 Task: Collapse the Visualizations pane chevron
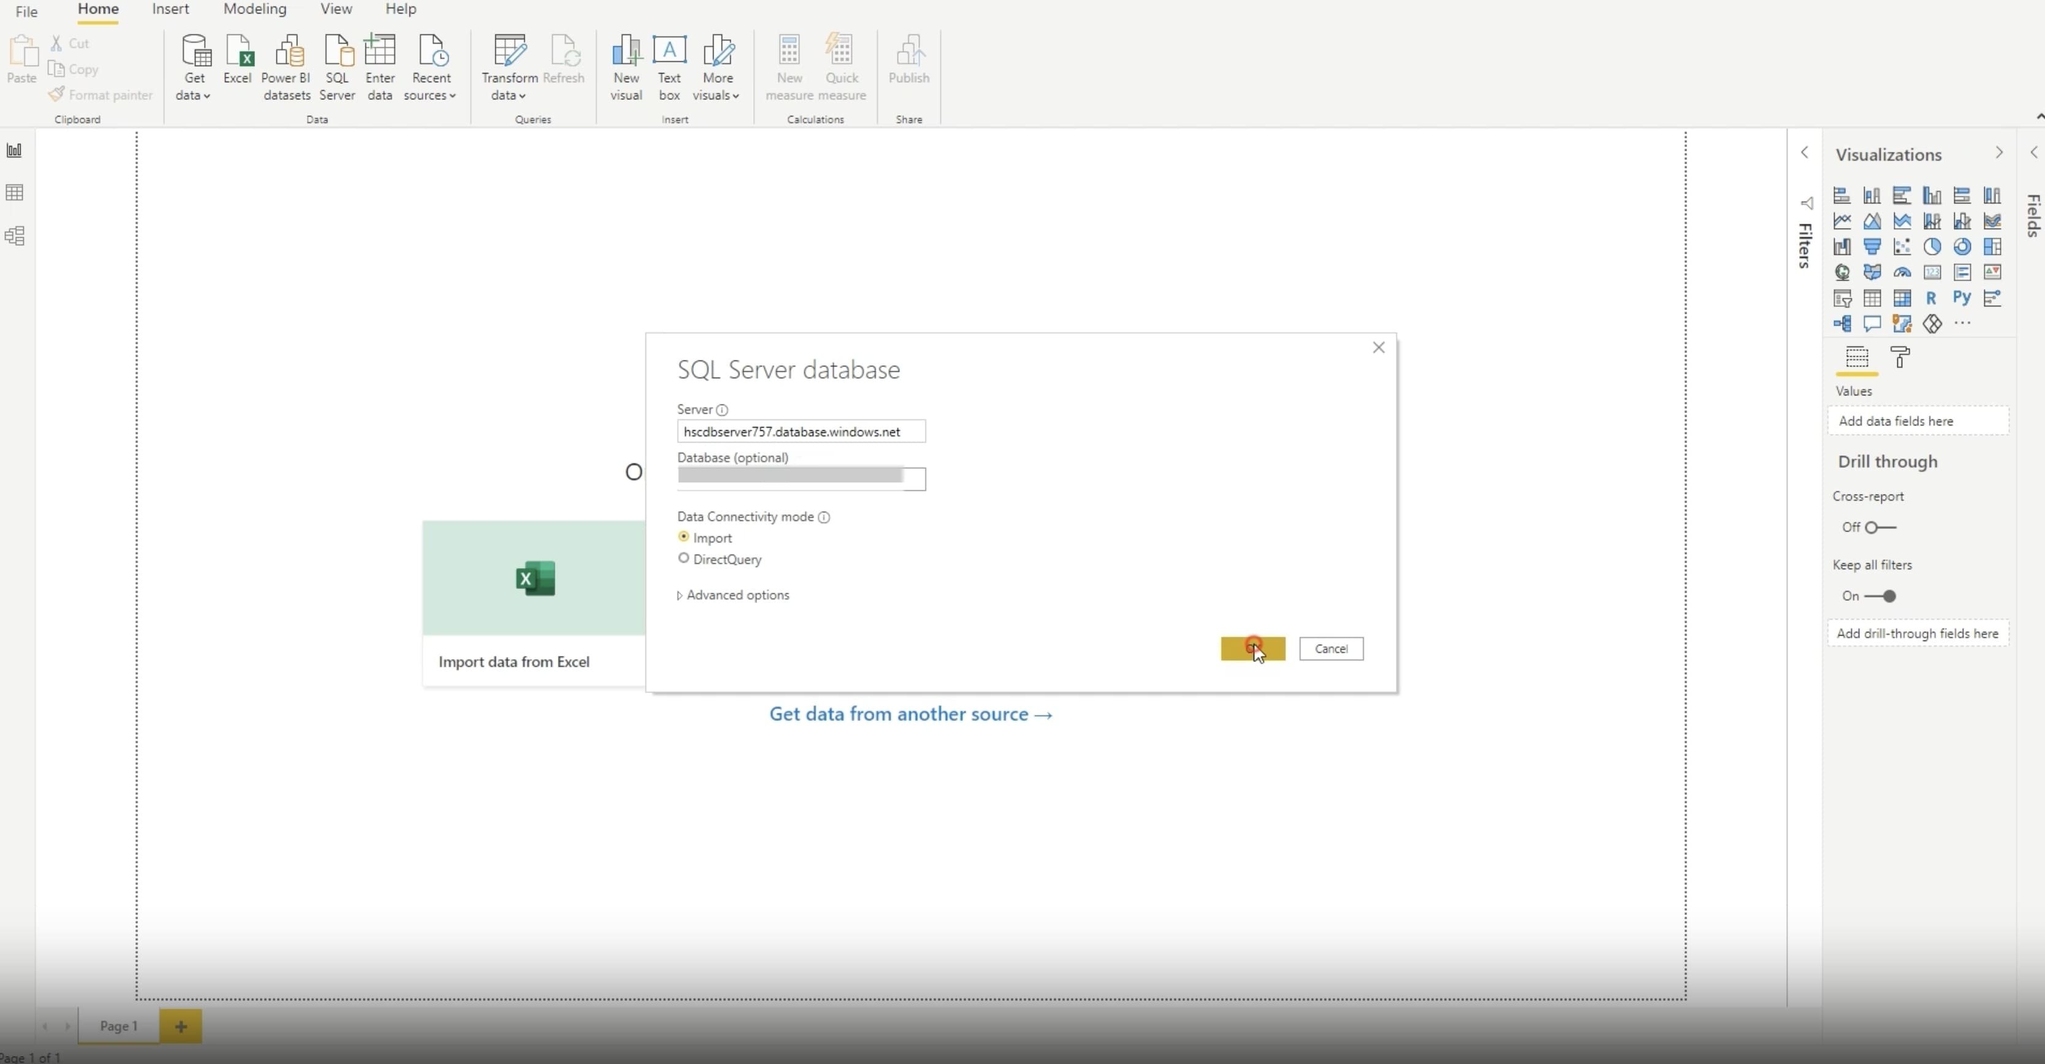click(x=1998, y=153)
